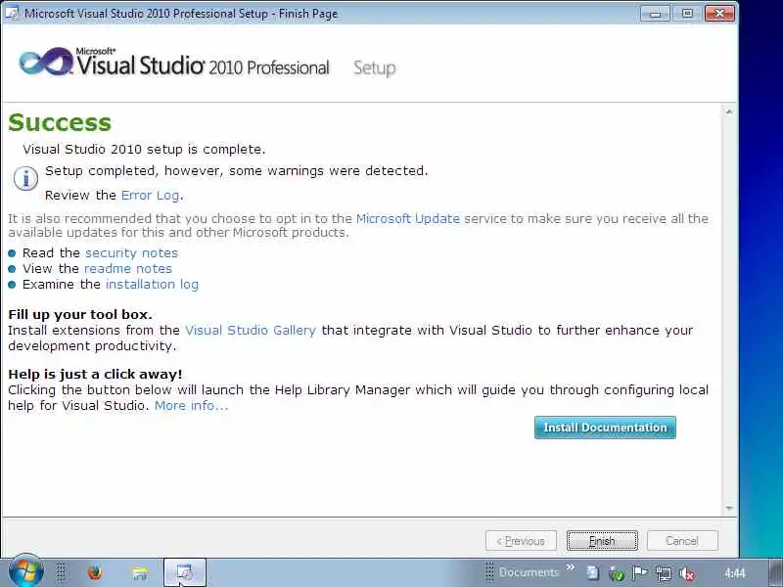The height and width of the screenshot is (587, 783).
Task: Click the Finish button
Action: click(x=602, y=541)
